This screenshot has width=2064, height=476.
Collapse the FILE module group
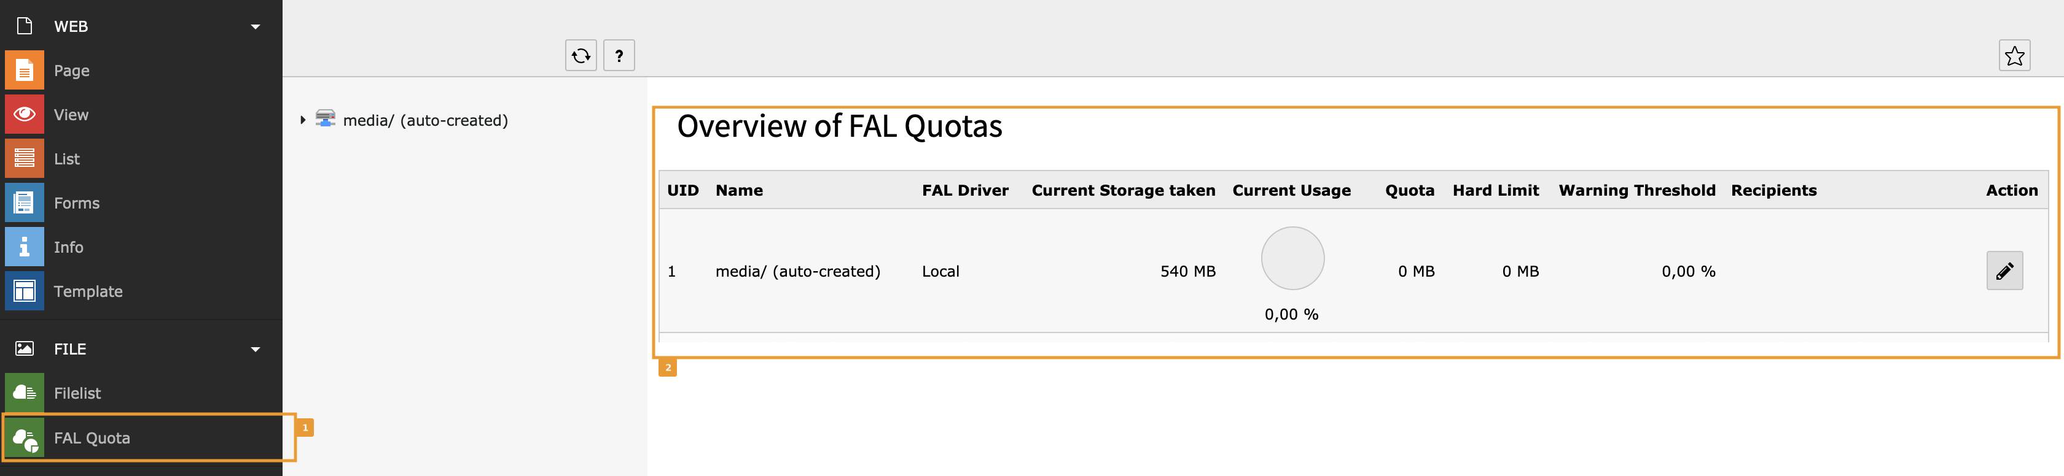pos(256,349)
